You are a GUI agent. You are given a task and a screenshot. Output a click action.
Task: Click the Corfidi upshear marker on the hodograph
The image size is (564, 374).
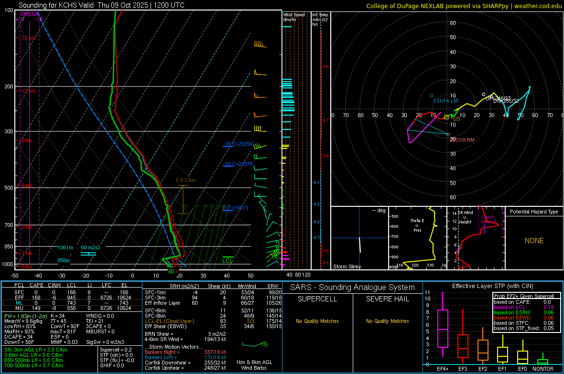(x=484, y=95)
